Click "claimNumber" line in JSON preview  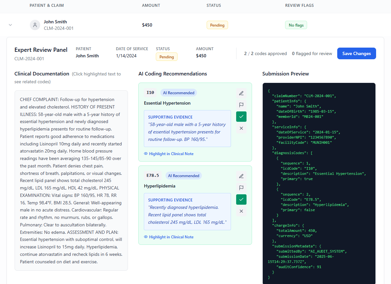(304, 96)
